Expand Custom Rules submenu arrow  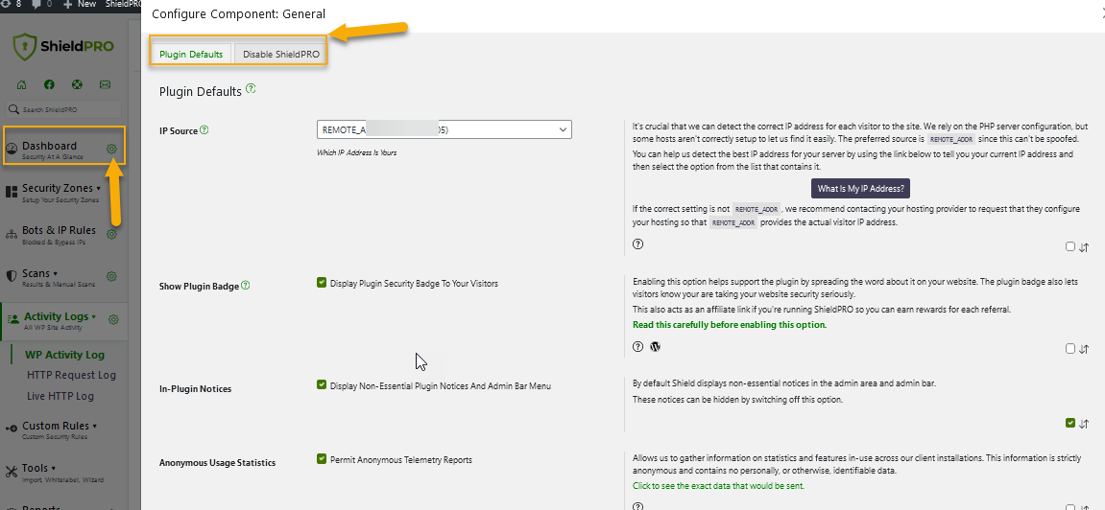pos(94,427)
